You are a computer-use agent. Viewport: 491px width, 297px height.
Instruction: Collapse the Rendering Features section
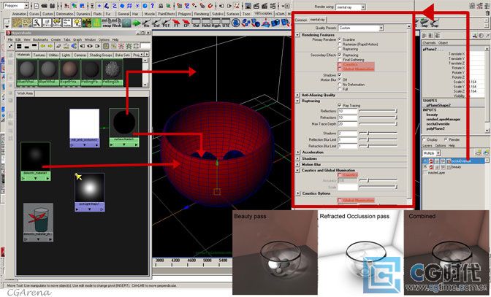click(297, 35)
